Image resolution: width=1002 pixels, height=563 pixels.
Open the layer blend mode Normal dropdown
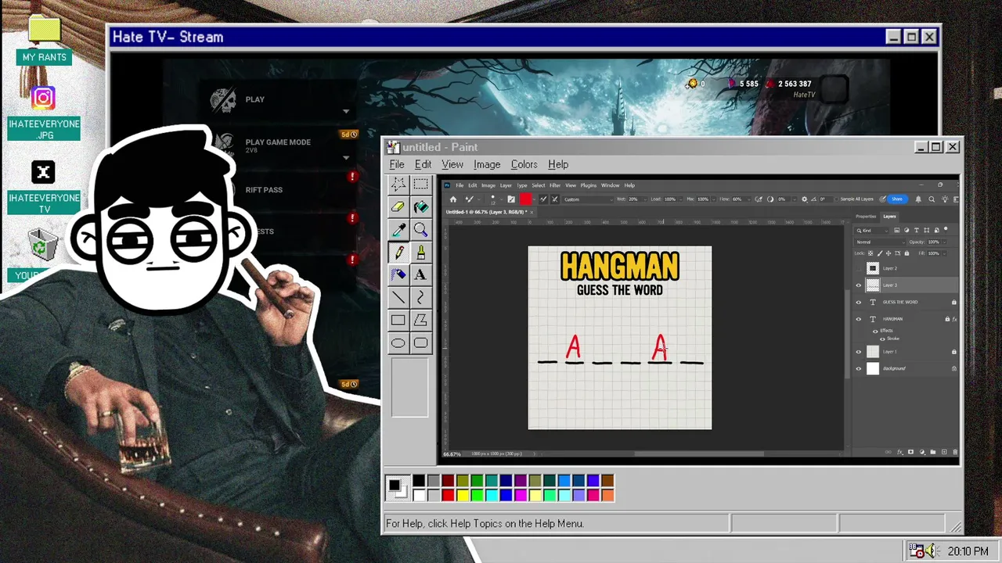[x=881, y=242]
